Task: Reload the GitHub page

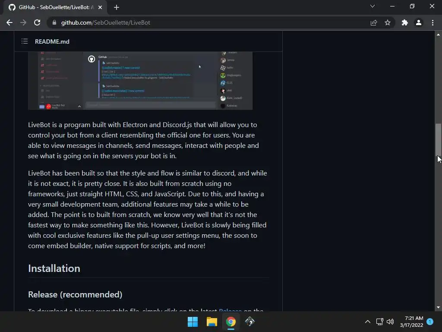Action: [x=37, y=22]
